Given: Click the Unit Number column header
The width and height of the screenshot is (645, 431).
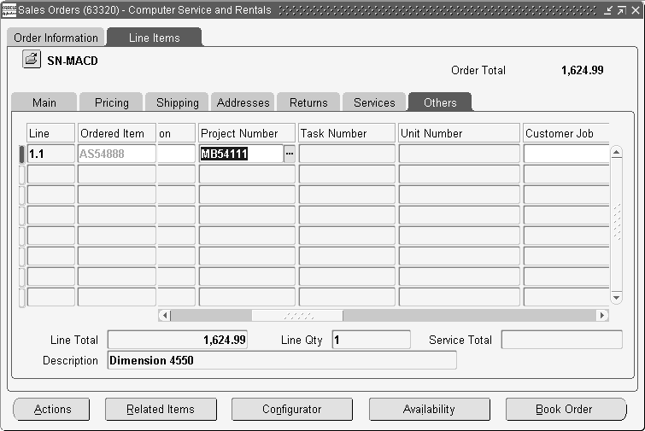Looking at the screenshot, I should pos(459,133).
